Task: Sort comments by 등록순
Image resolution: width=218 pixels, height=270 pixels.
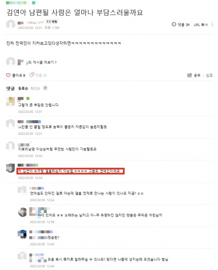Action: coord(23,88)
